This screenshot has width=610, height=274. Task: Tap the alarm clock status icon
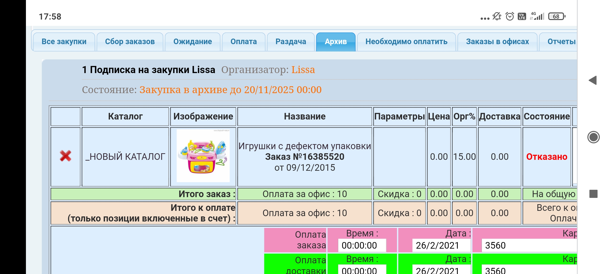(510, 16)
